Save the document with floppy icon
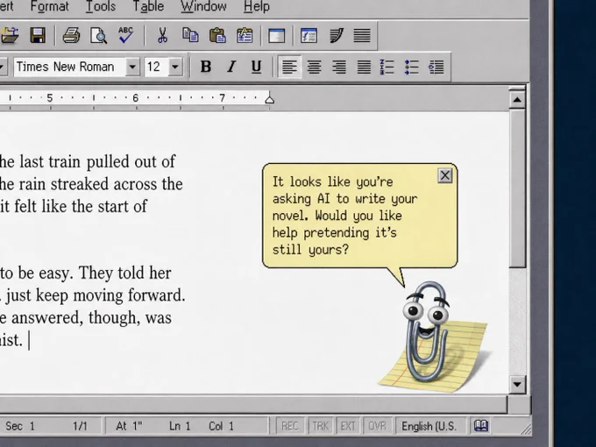The image size is (596, 447). [x=38, y=35]
